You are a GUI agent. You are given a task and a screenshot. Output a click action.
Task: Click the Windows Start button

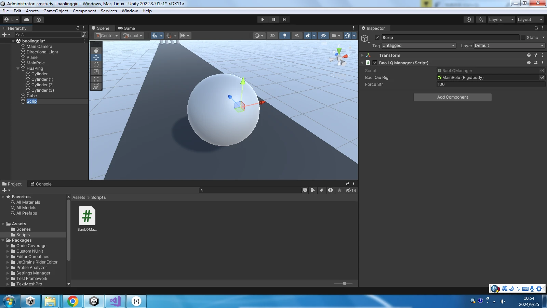(x=9, y=301)
